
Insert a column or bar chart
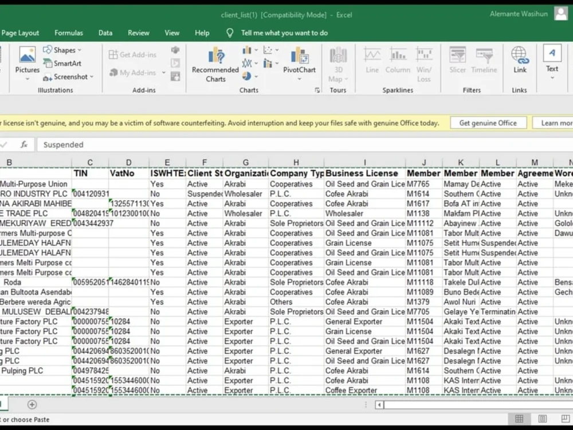tap(247, 50)
